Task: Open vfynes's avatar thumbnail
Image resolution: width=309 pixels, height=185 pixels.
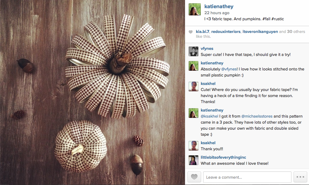Action: coord(193,51)
